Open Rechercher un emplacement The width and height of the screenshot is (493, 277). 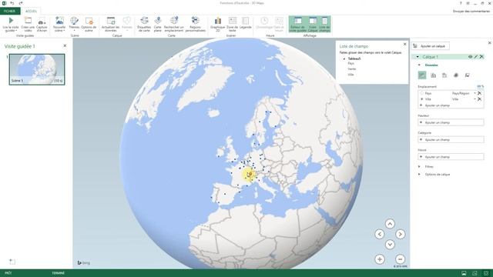coord(173,25)
